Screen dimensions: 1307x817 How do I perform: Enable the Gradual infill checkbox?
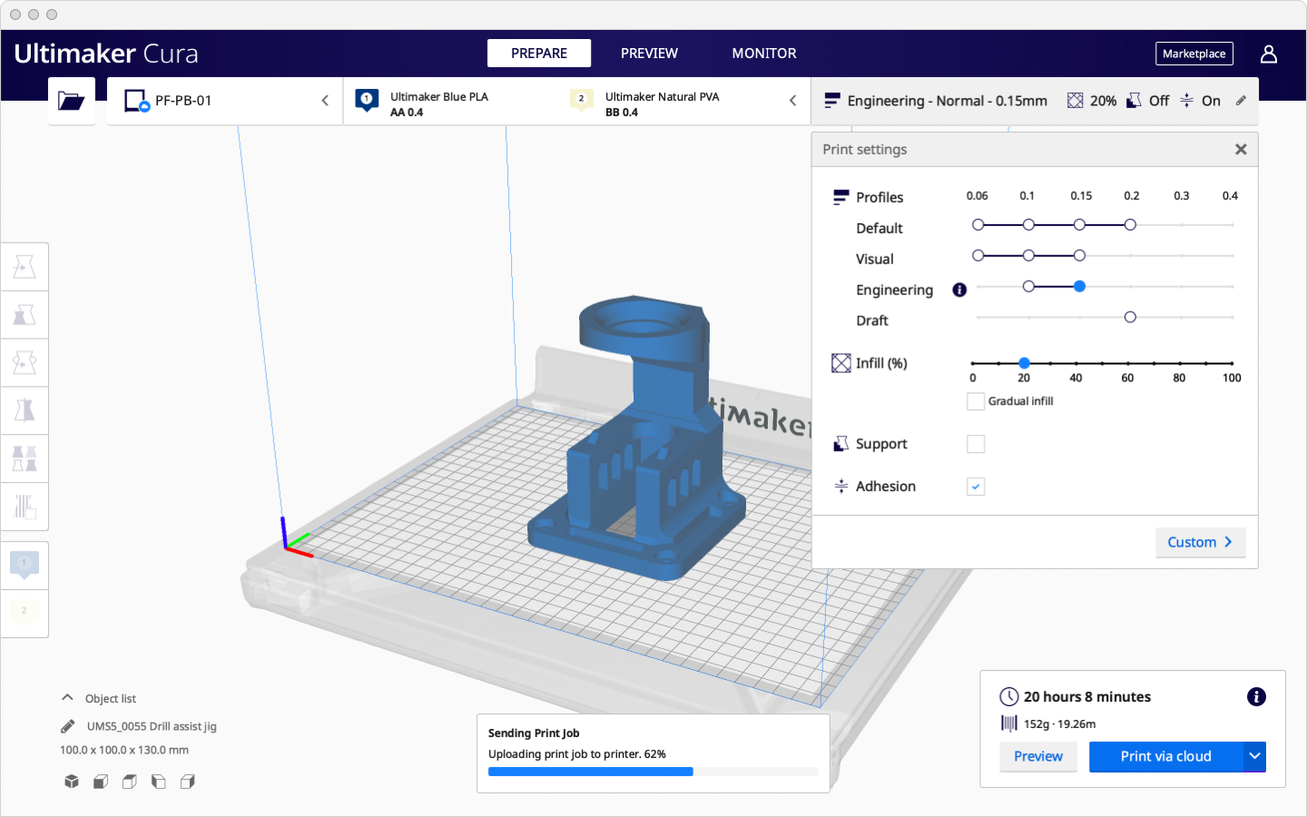coord(976,401)
